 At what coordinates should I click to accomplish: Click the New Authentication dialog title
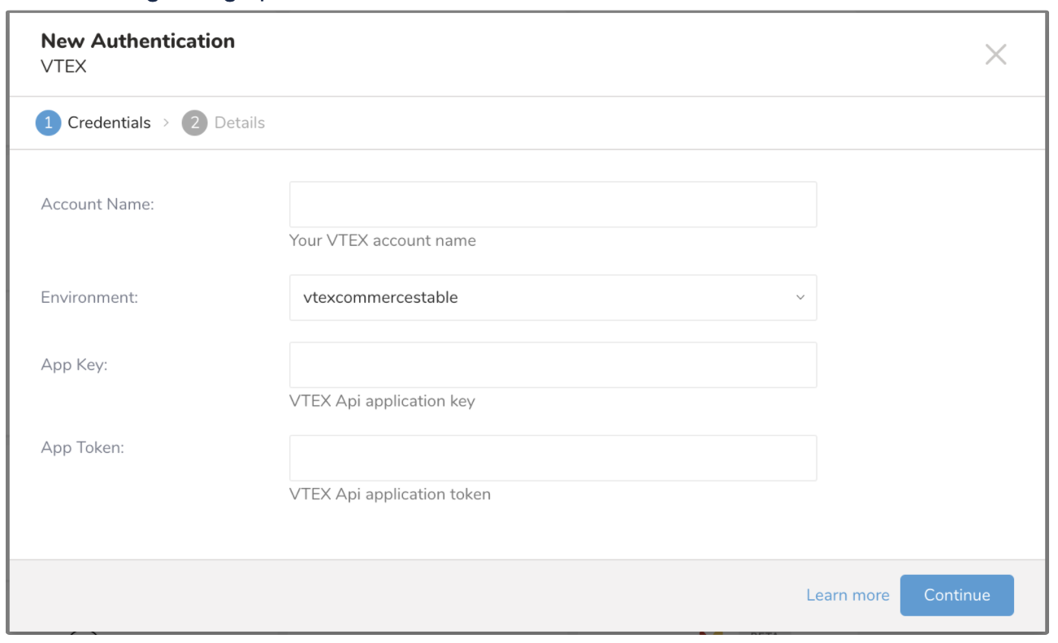click(x=137, y=41)
